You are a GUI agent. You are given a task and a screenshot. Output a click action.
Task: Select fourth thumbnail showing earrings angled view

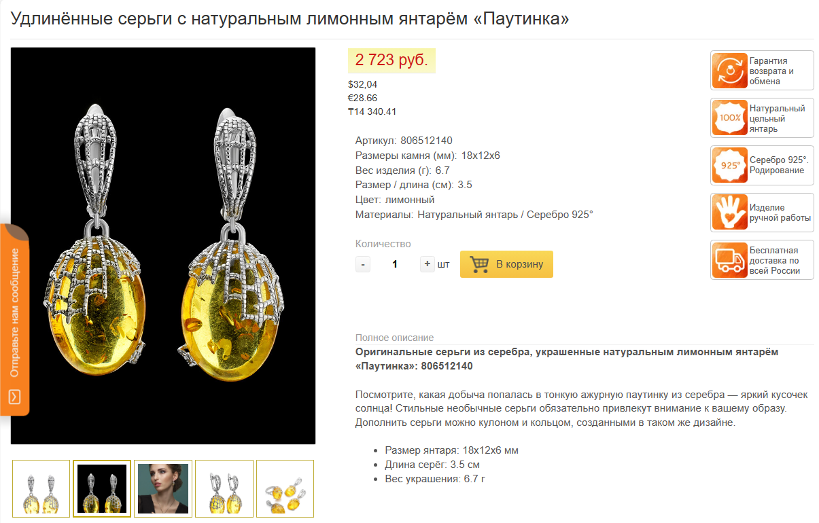pos(224,488)
